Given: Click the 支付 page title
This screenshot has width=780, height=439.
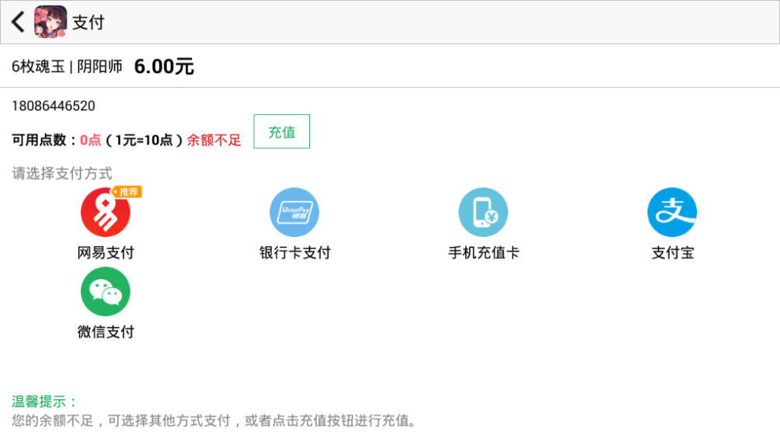Looking at the screenshot, I should 88,23.
